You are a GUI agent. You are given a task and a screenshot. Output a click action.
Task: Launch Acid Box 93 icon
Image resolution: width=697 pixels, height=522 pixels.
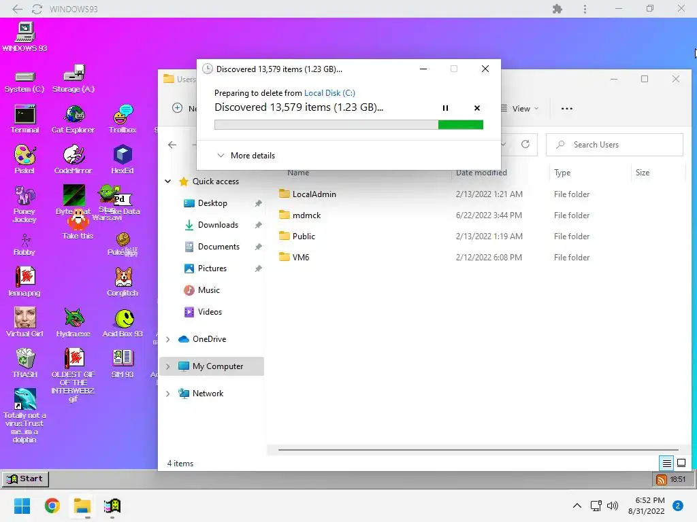123,322
